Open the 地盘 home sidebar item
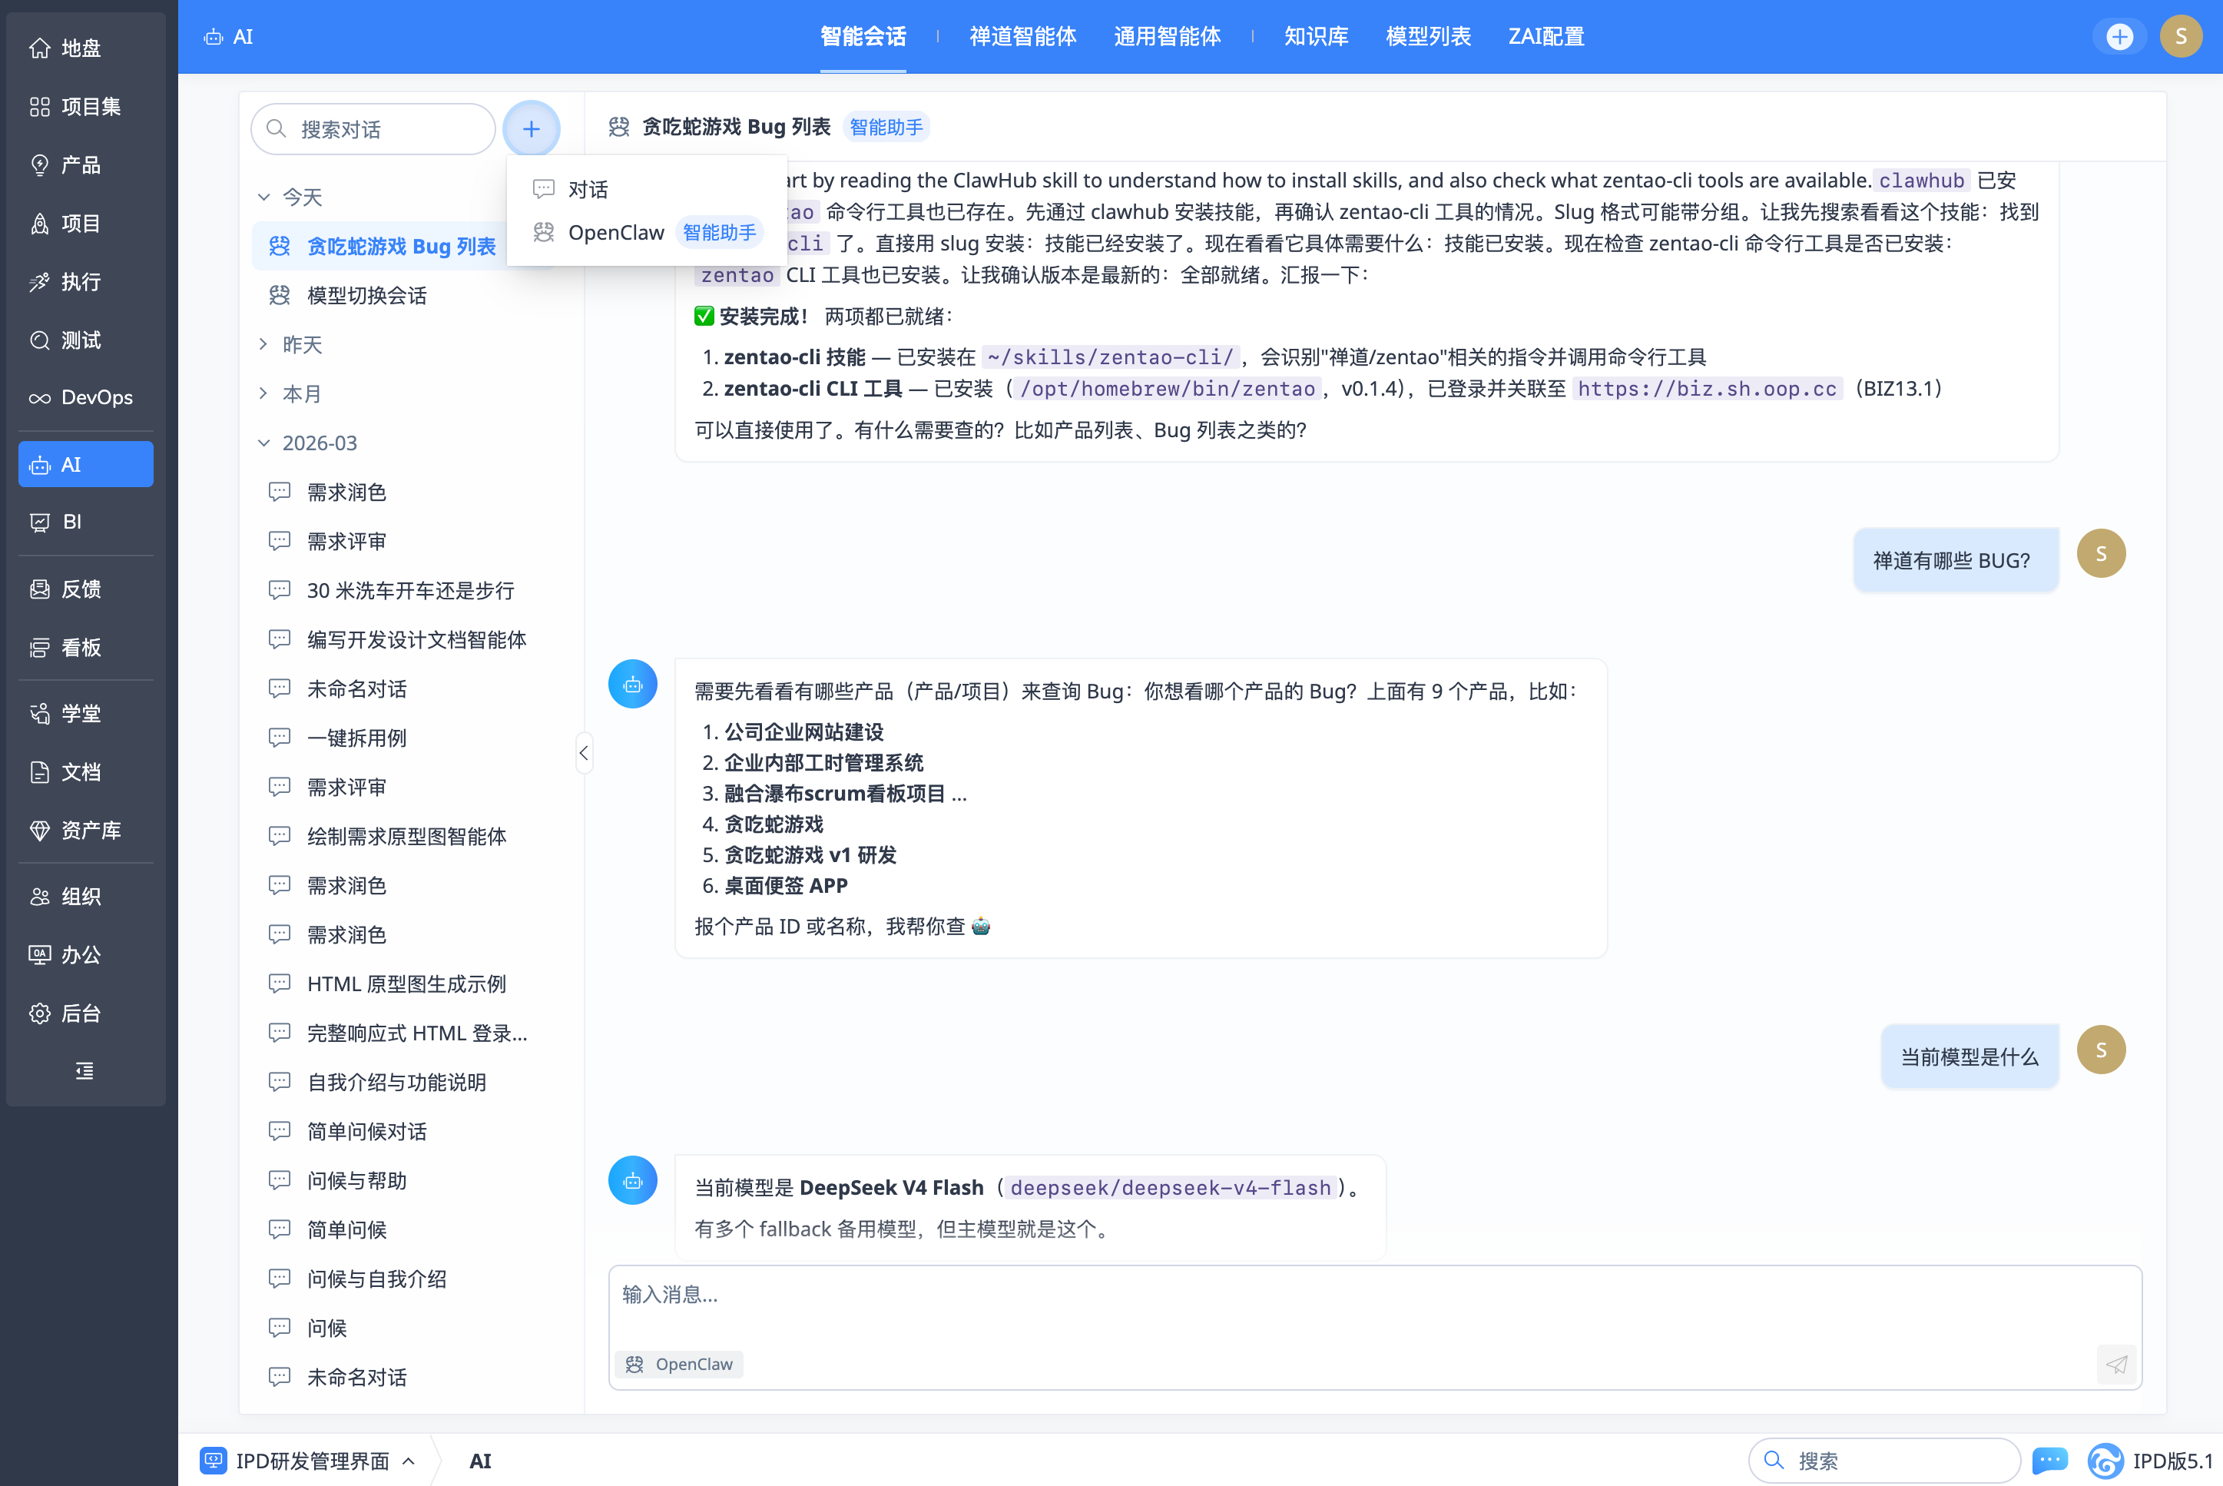This screenshot has width=2223, height=1486. 85,48
